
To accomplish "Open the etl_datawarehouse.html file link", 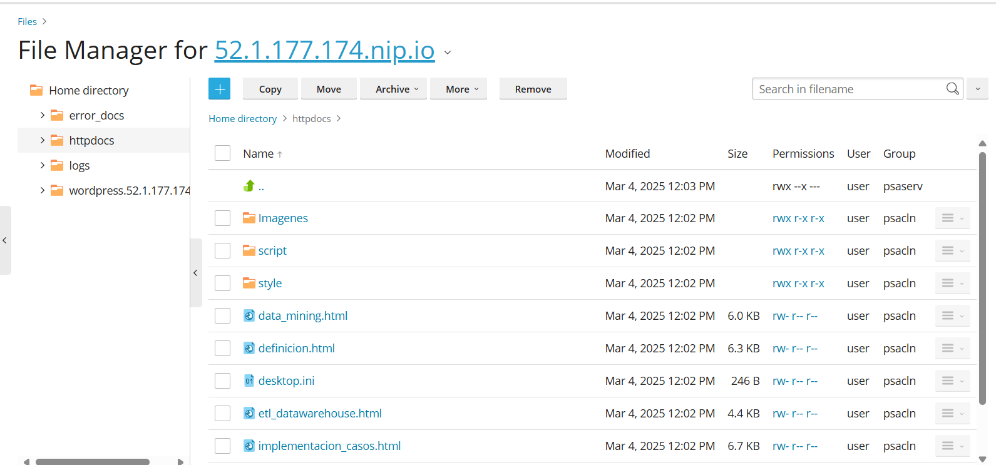I will tap(320, 413).
